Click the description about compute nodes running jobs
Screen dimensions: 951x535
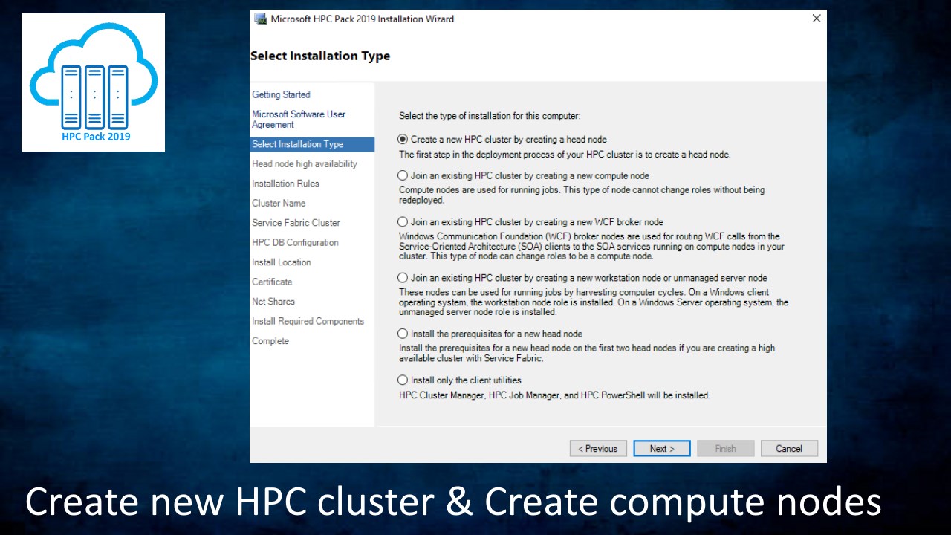click(x=582, y=195)
